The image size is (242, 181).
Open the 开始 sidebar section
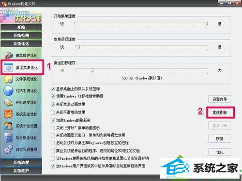[x=21, y=27]
